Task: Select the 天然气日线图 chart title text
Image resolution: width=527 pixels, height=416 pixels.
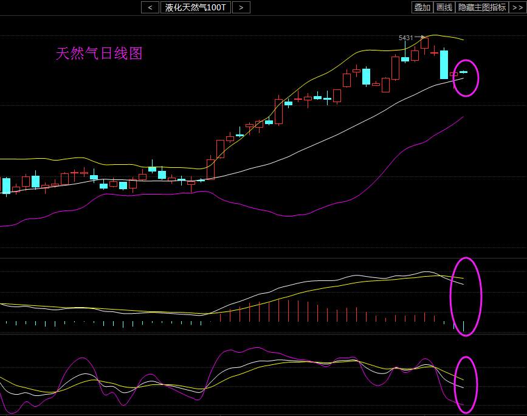Action: click(99, 54)
